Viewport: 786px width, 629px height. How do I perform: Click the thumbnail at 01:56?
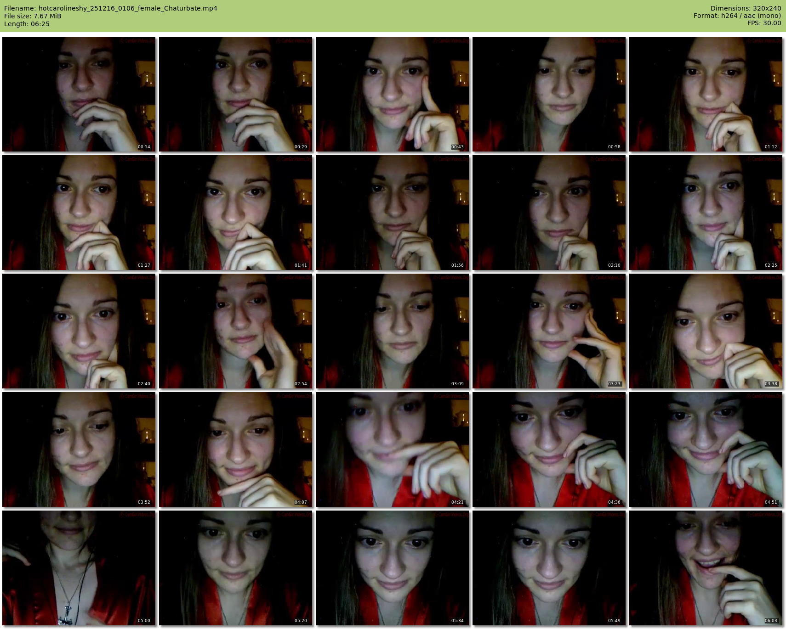[x=393, y=213]
